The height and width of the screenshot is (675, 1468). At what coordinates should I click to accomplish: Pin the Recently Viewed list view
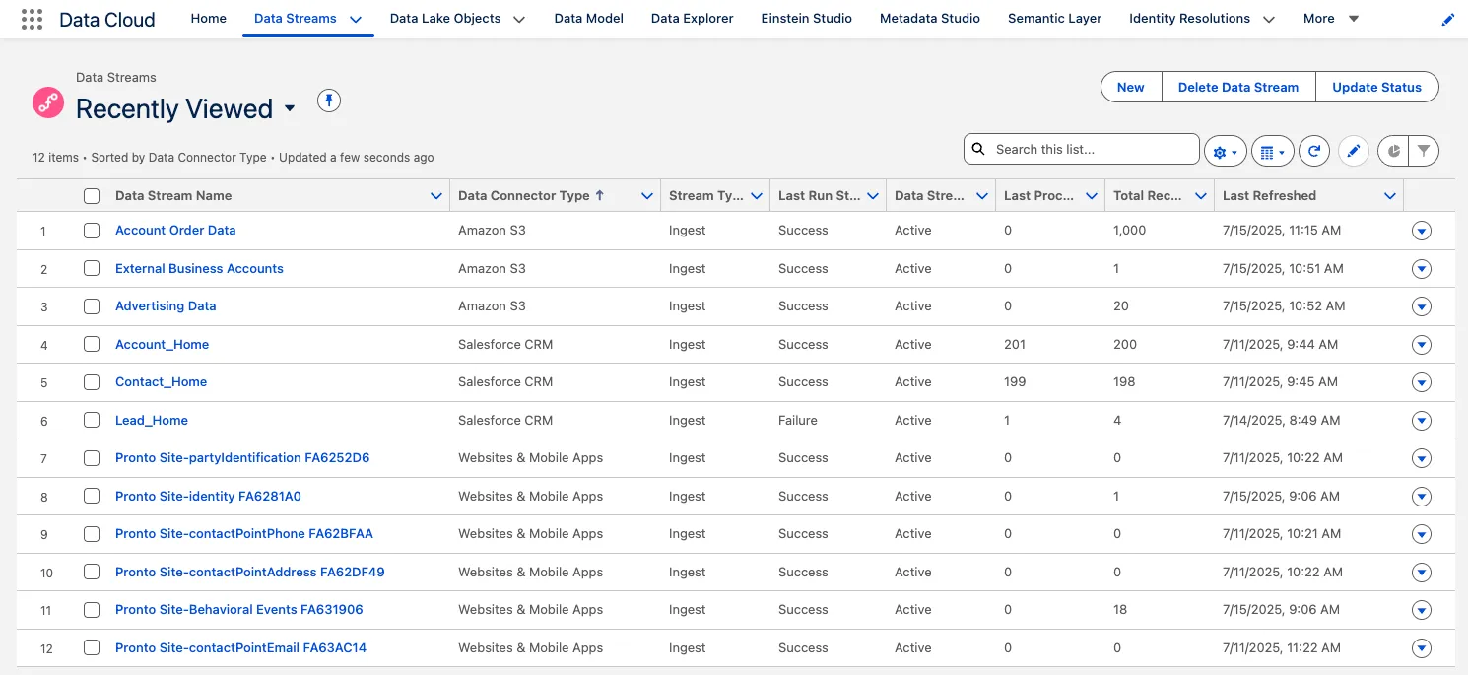click(329, 100)
